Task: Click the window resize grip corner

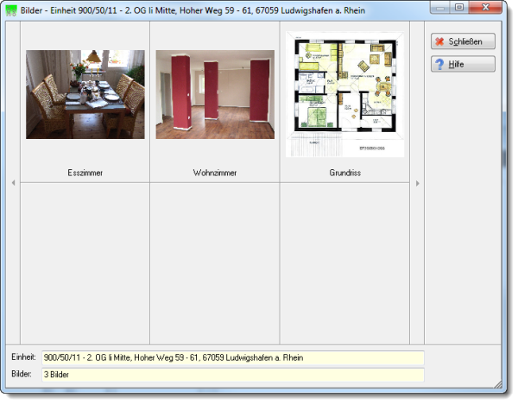Action: click(498, 384)
